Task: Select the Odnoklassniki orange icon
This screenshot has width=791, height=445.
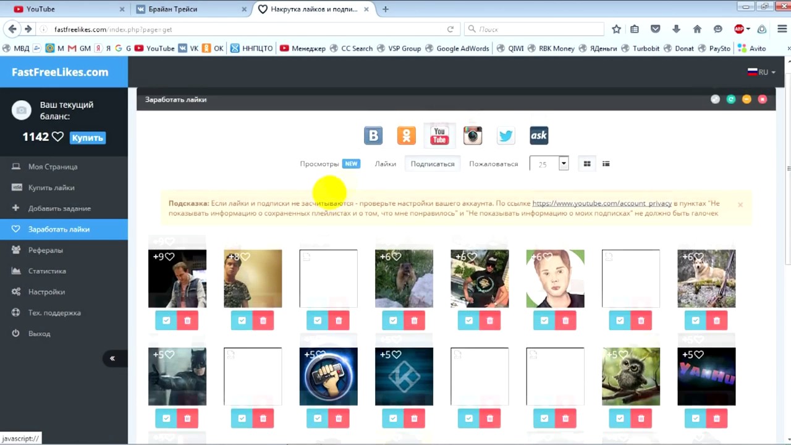Action: pos(406,135)
